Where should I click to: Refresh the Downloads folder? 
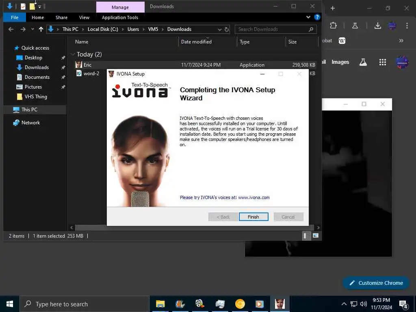[227, 29]
